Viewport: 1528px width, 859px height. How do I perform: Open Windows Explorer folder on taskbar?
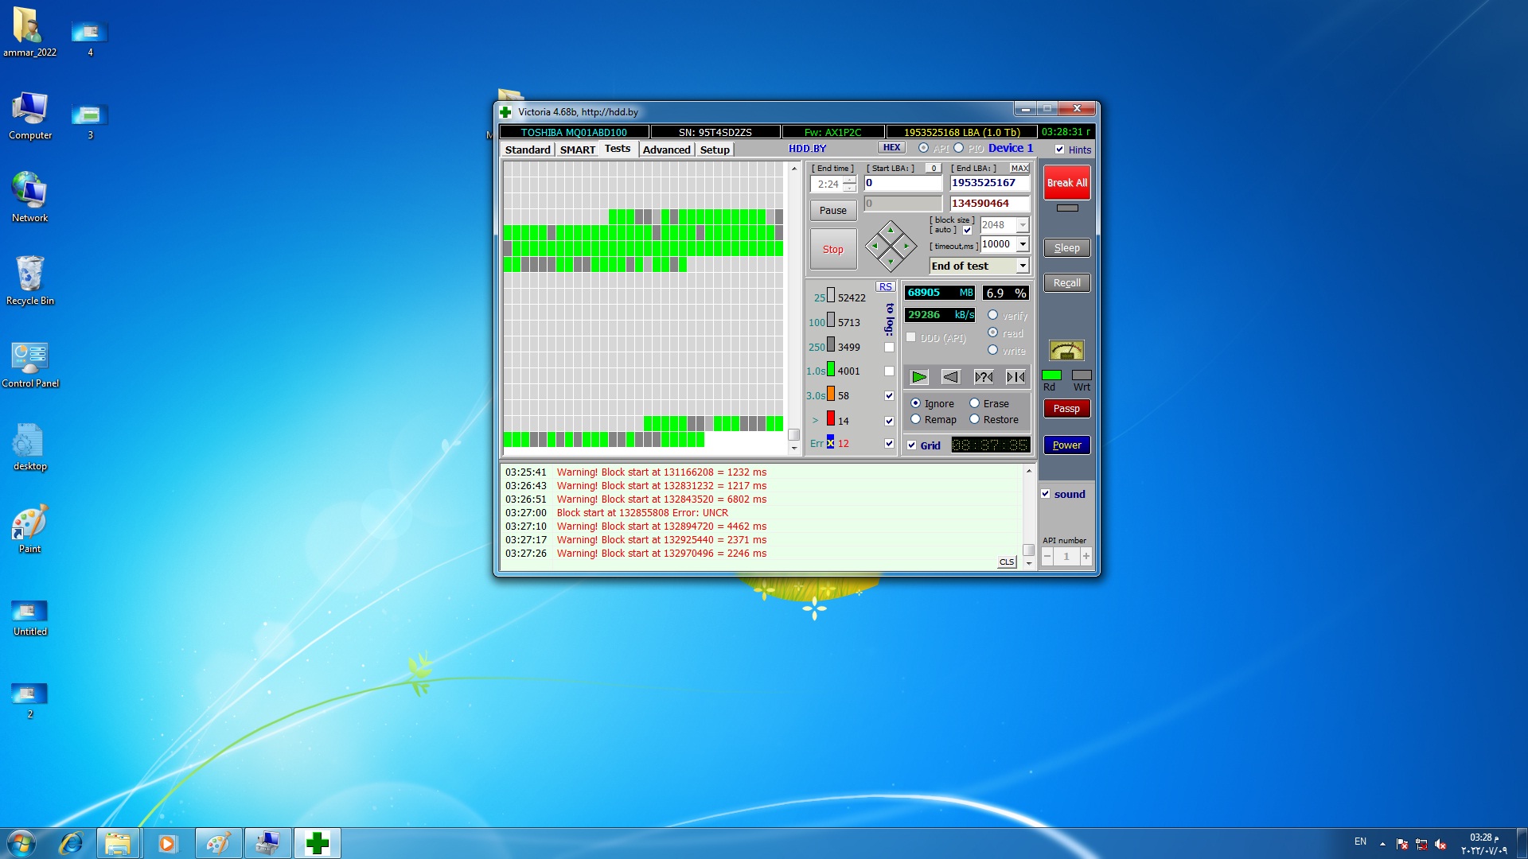119,843
